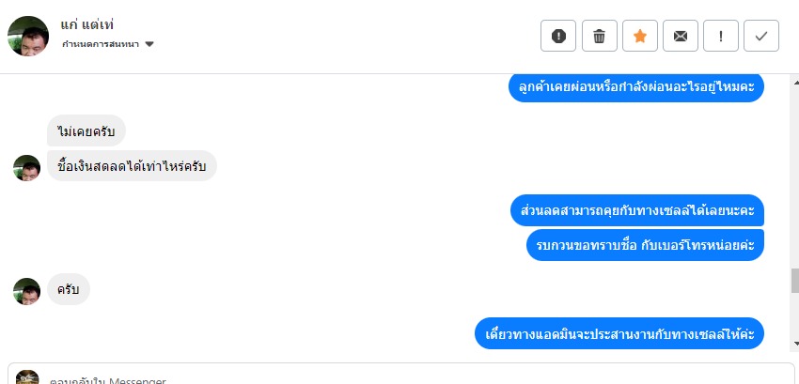The height and width of the screenshot is (384, 799).
Task: Mark conversation unread with envelope icon
Action: (680, 36)
